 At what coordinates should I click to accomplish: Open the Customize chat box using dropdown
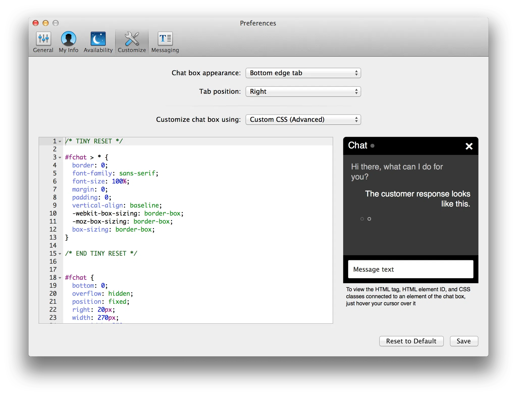[303, 120]
